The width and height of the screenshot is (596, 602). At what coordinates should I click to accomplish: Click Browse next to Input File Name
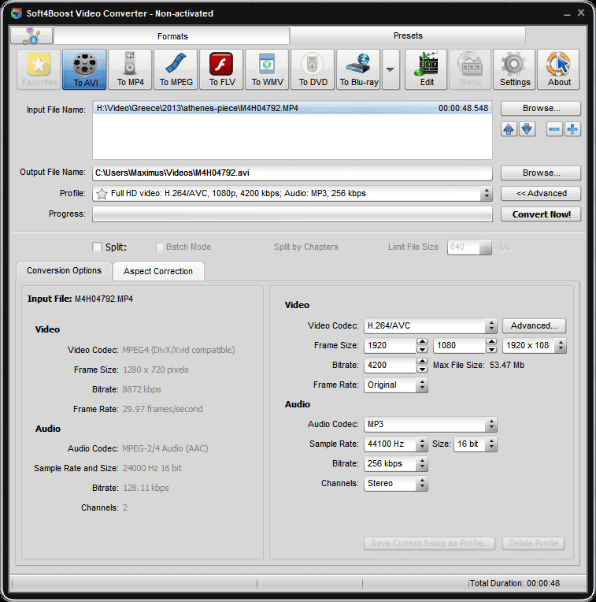541,108
